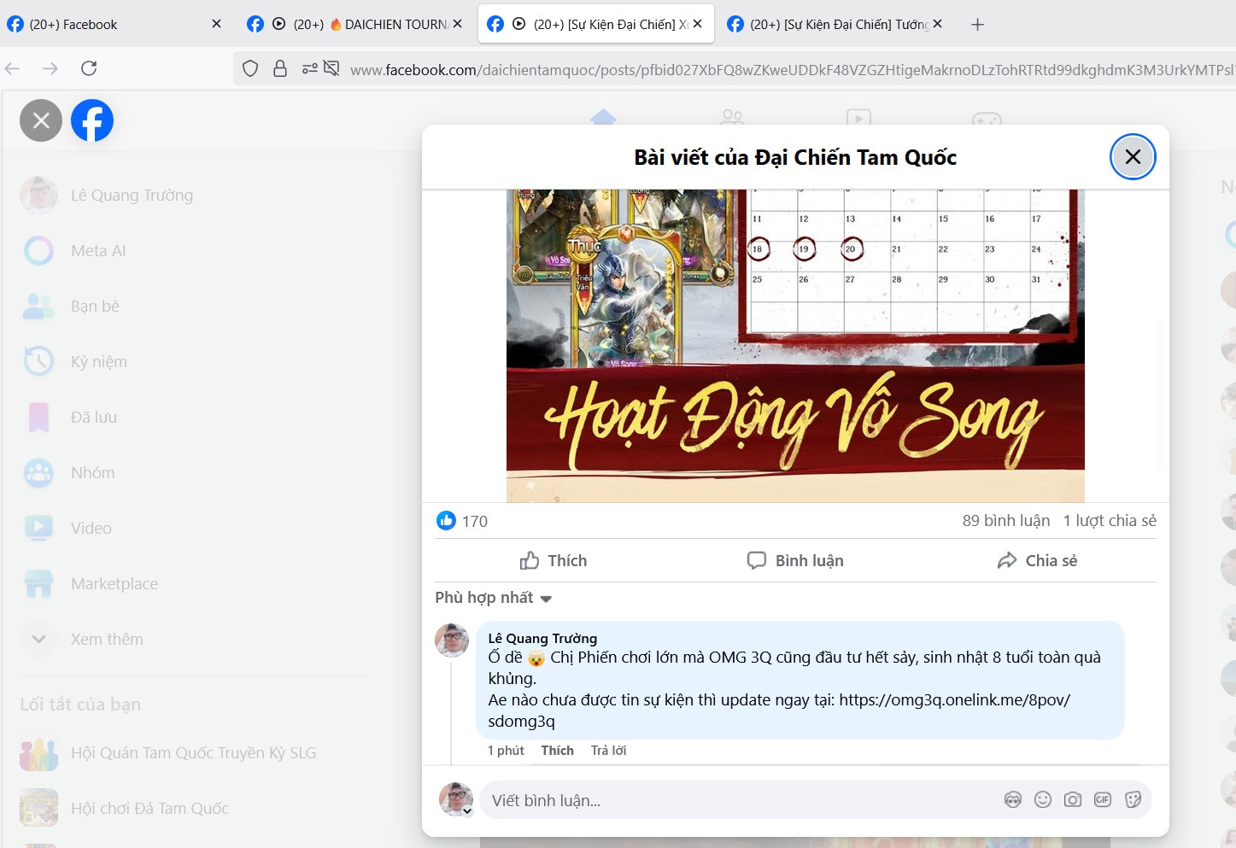Open the 89 bình luận count

pyautogui.click(x=1006, y=520)
